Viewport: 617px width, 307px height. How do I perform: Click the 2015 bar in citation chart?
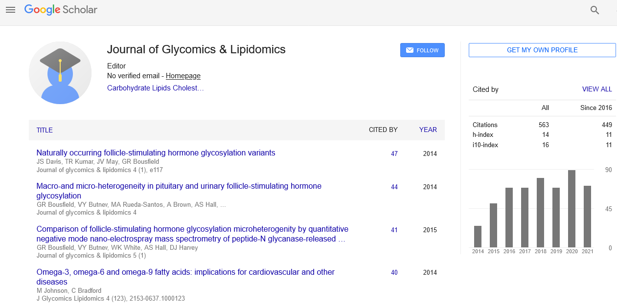tap(494, 225)
